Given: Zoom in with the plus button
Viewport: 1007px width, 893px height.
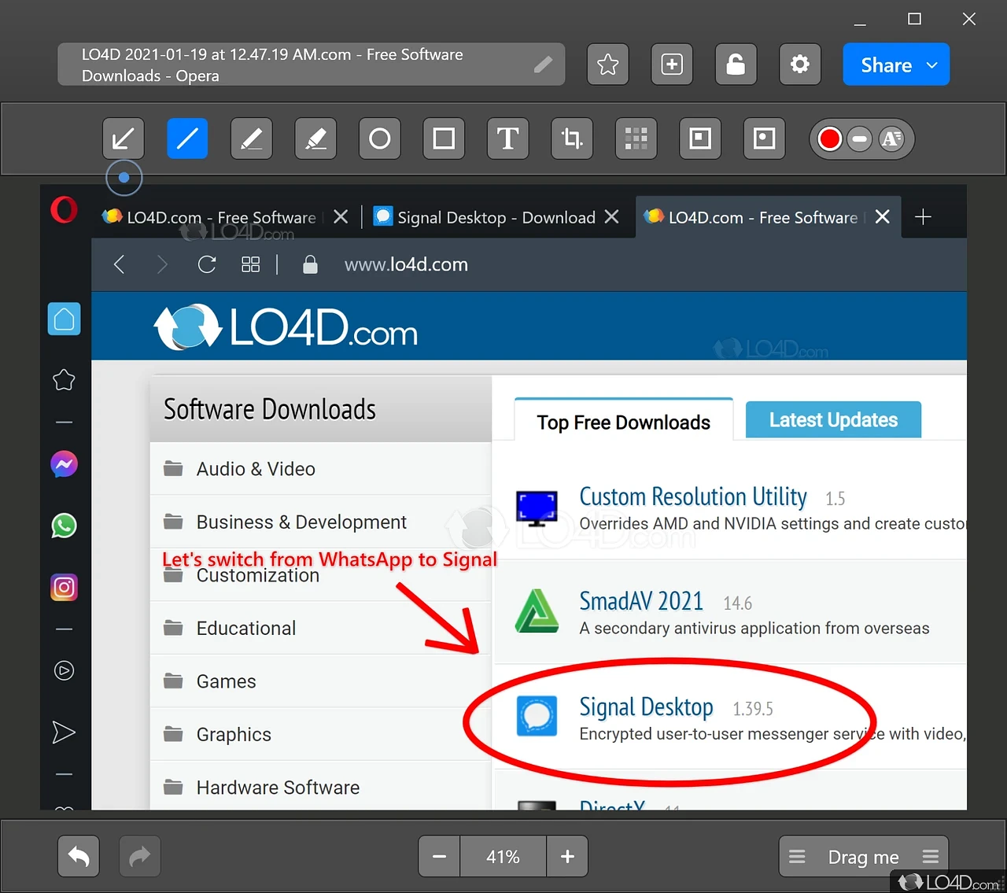Looking at the screenshot, I should pyautogui.click(x=567, y=856).
